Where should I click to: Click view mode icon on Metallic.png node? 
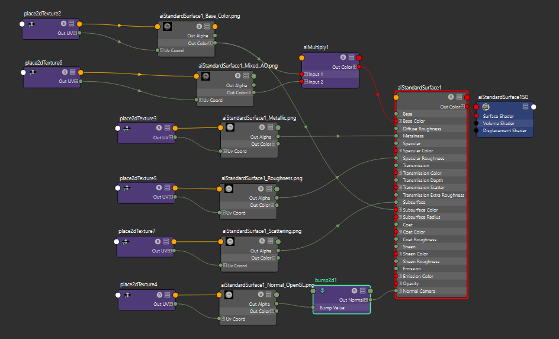coord(270,127)
